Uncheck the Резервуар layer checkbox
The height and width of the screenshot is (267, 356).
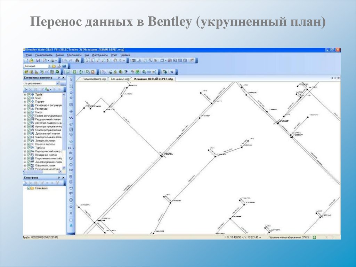pyautogui.click(x=29, y=109)
